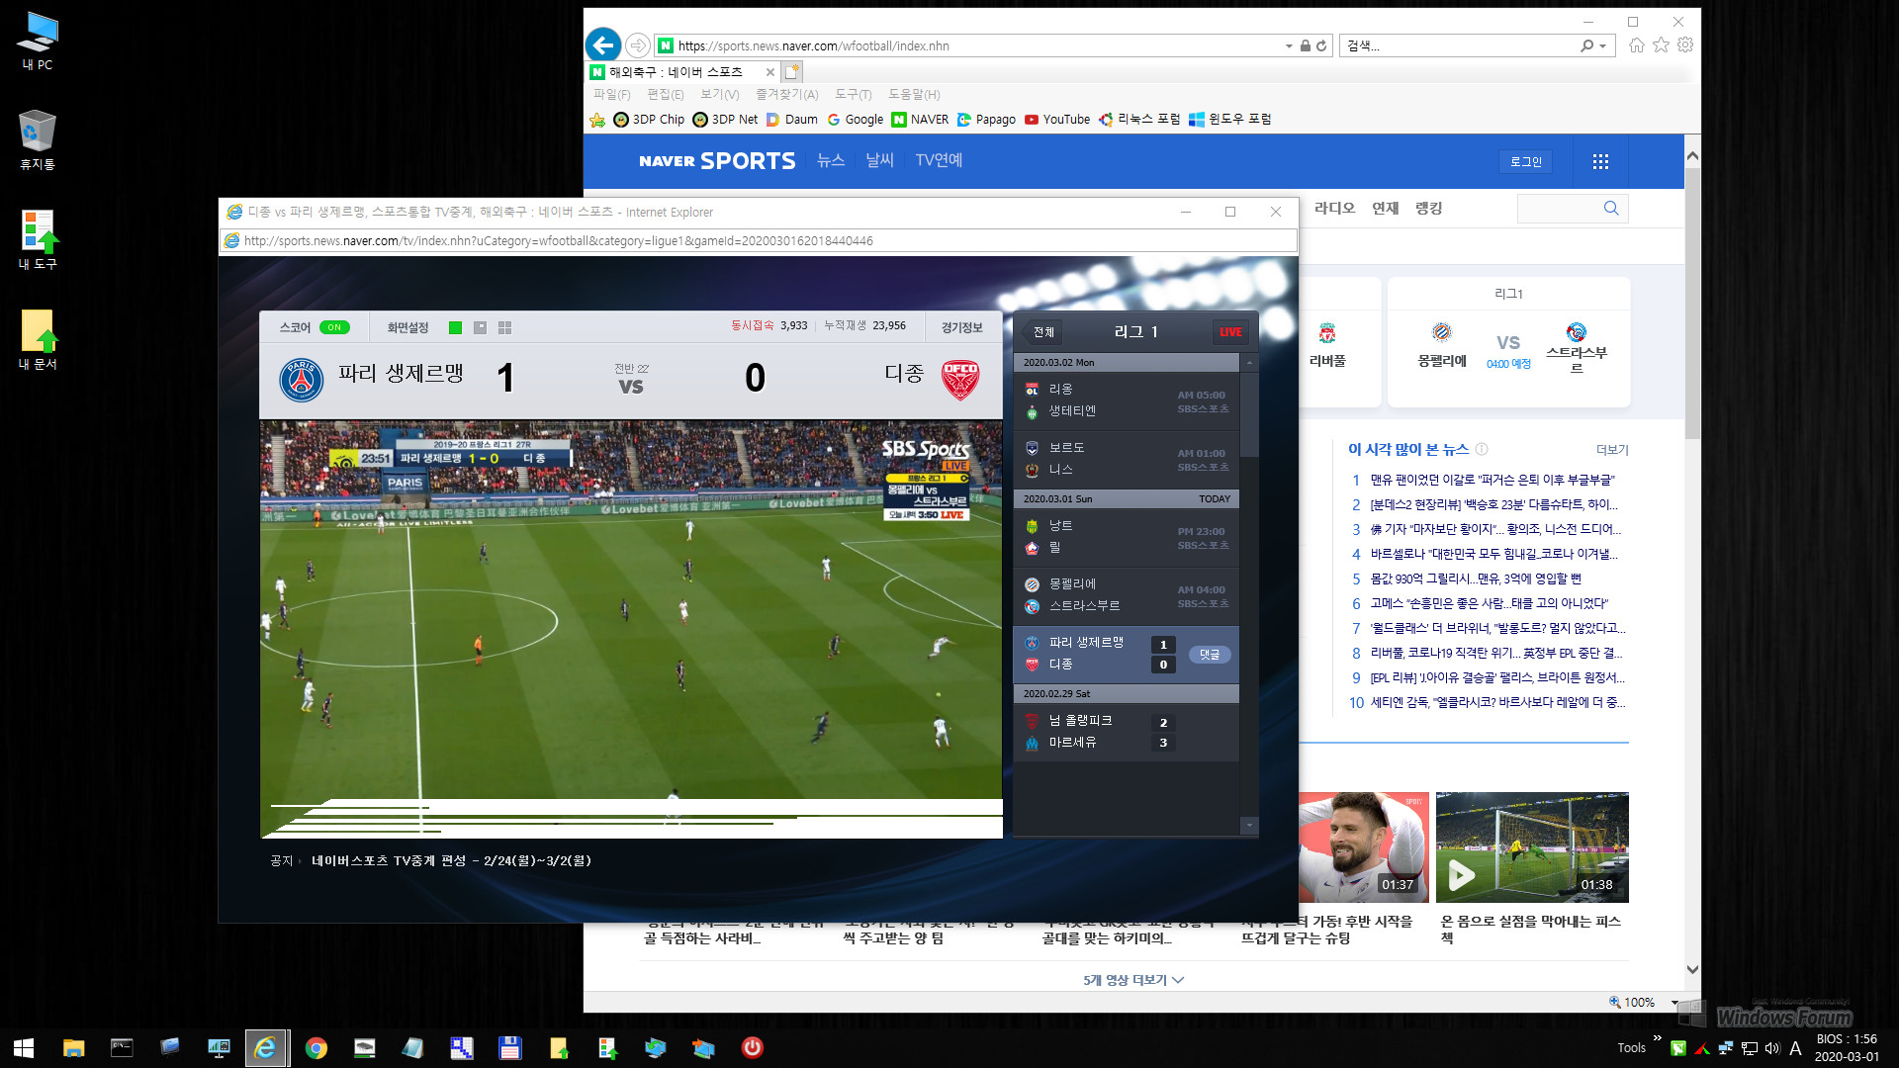Click the network tray icon
Screen dimensions: 1899x1068
click(1750, 1048)
